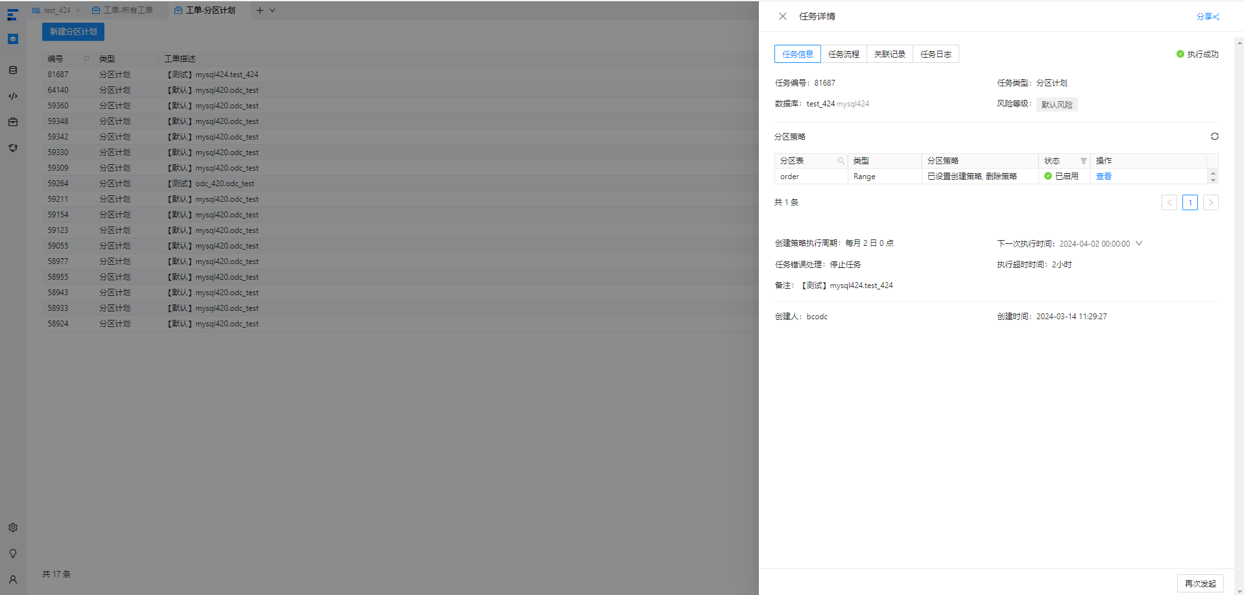Open database icon in left sidebar
Viewport: 1244px width, 595px height.
pyautogui.click(x=13, y=70)
